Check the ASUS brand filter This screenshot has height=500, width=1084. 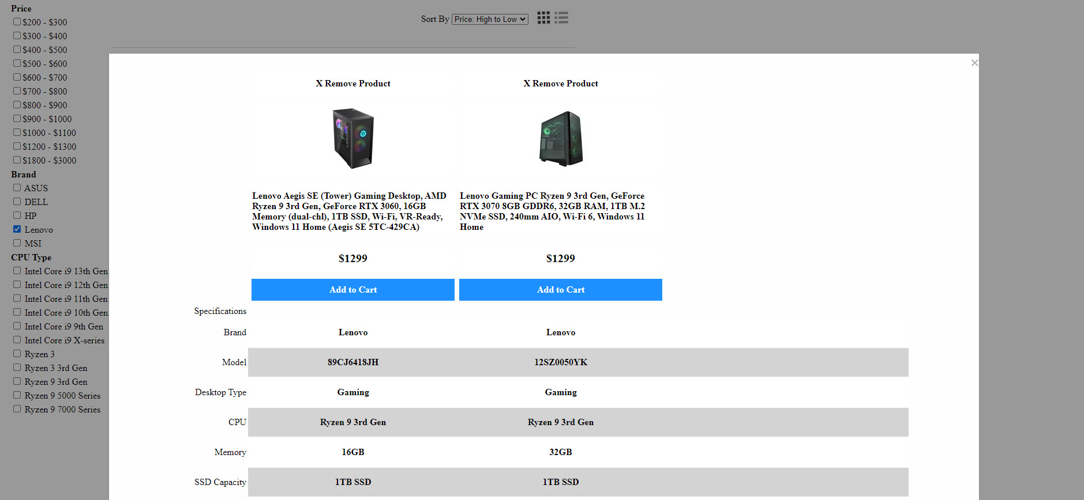point(17,188)
